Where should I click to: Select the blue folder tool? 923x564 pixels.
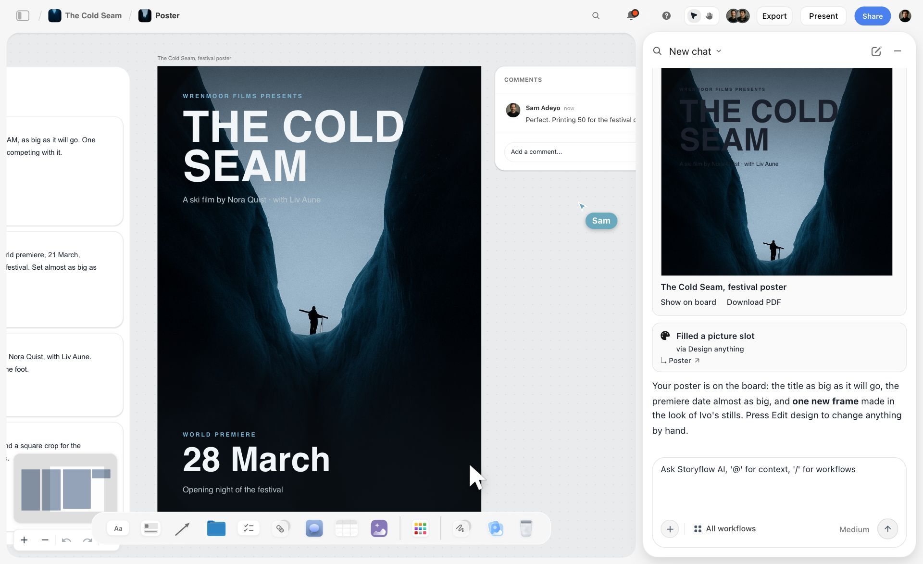click(x=216, y=528)
